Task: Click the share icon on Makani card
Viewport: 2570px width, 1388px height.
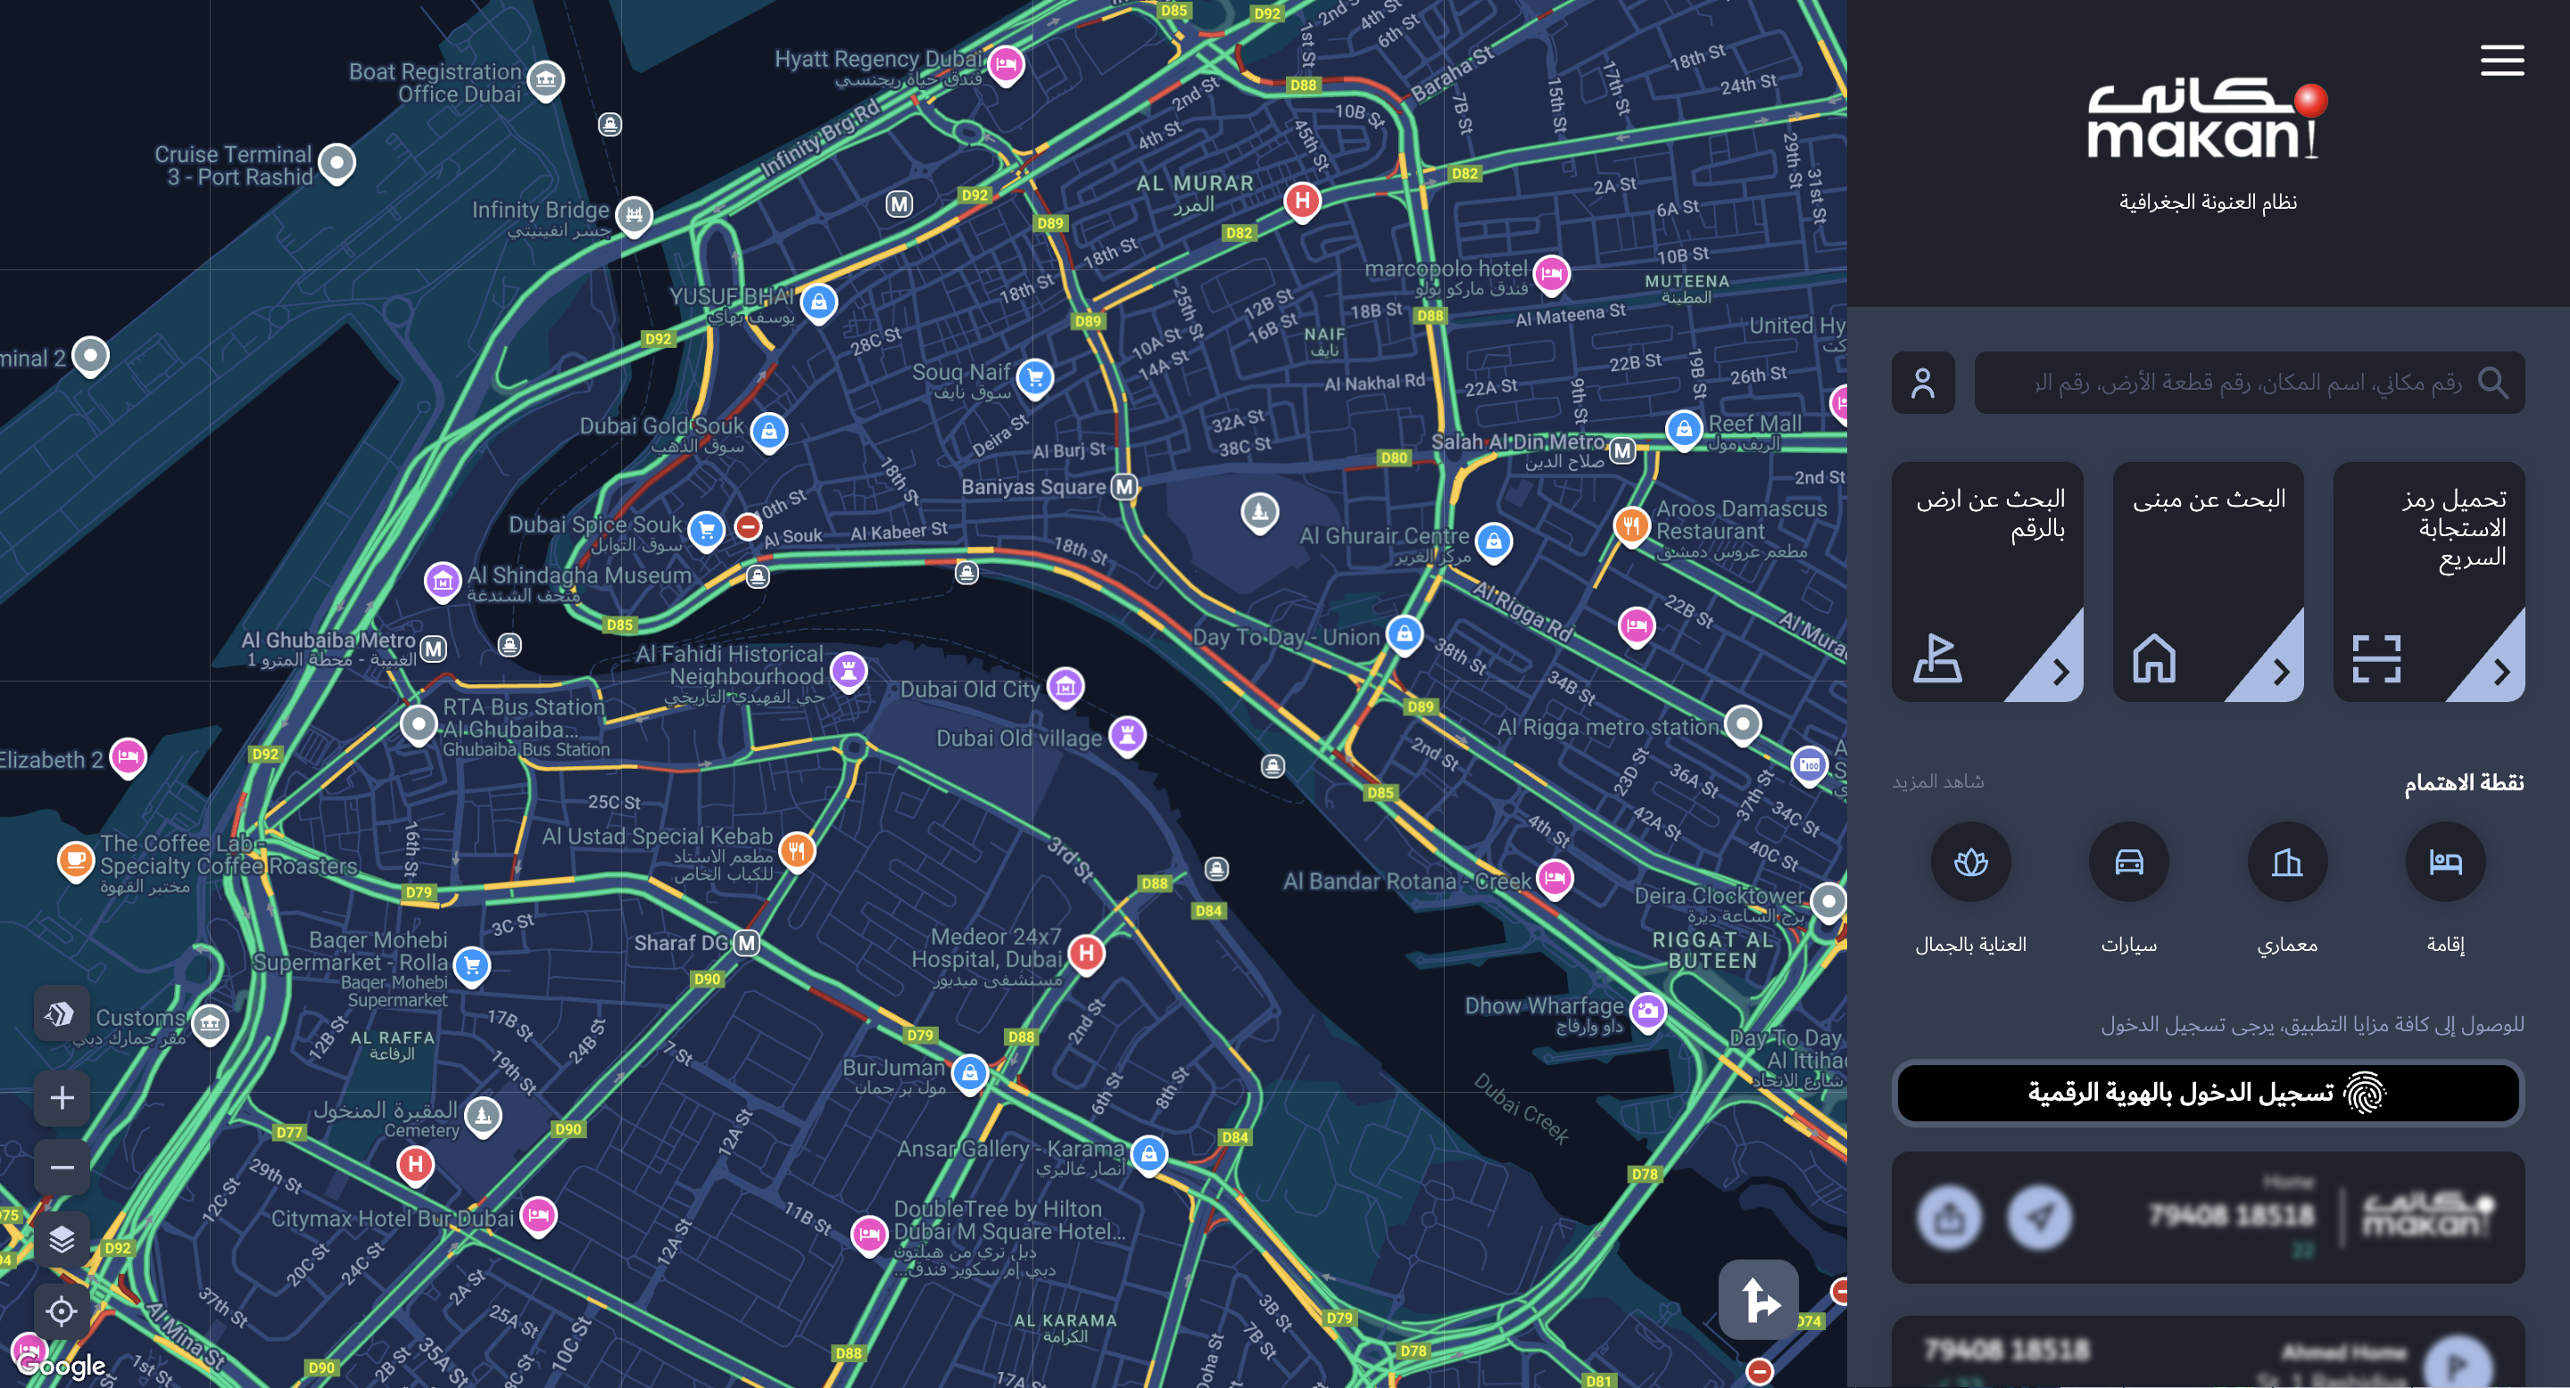Action: pos(1948,1217)
